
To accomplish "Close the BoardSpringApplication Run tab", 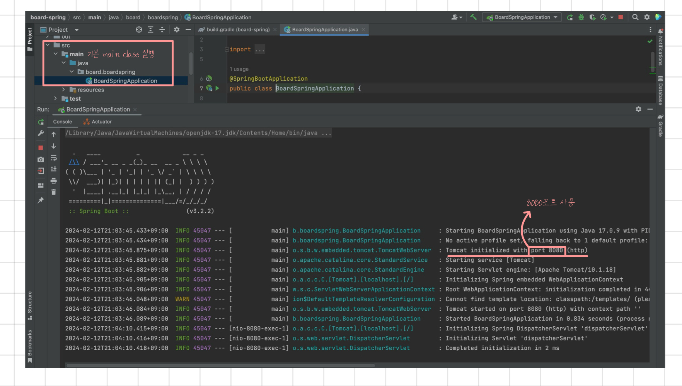I will pyautogui.click(x=135, y=110).
